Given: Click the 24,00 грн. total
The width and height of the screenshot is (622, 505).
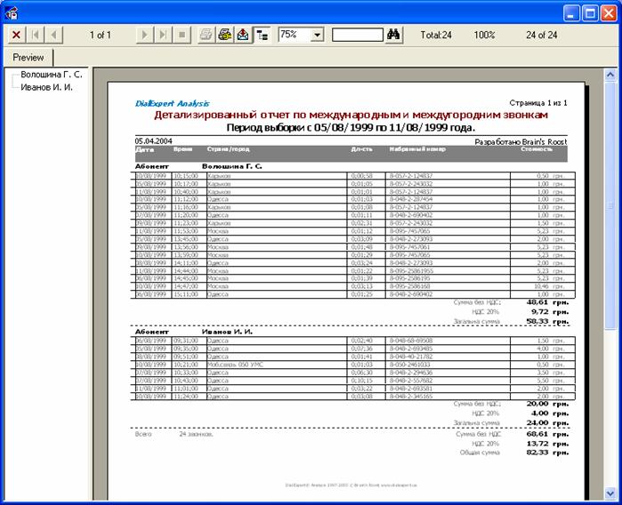Looking at the screenshot, I should 547,423.
